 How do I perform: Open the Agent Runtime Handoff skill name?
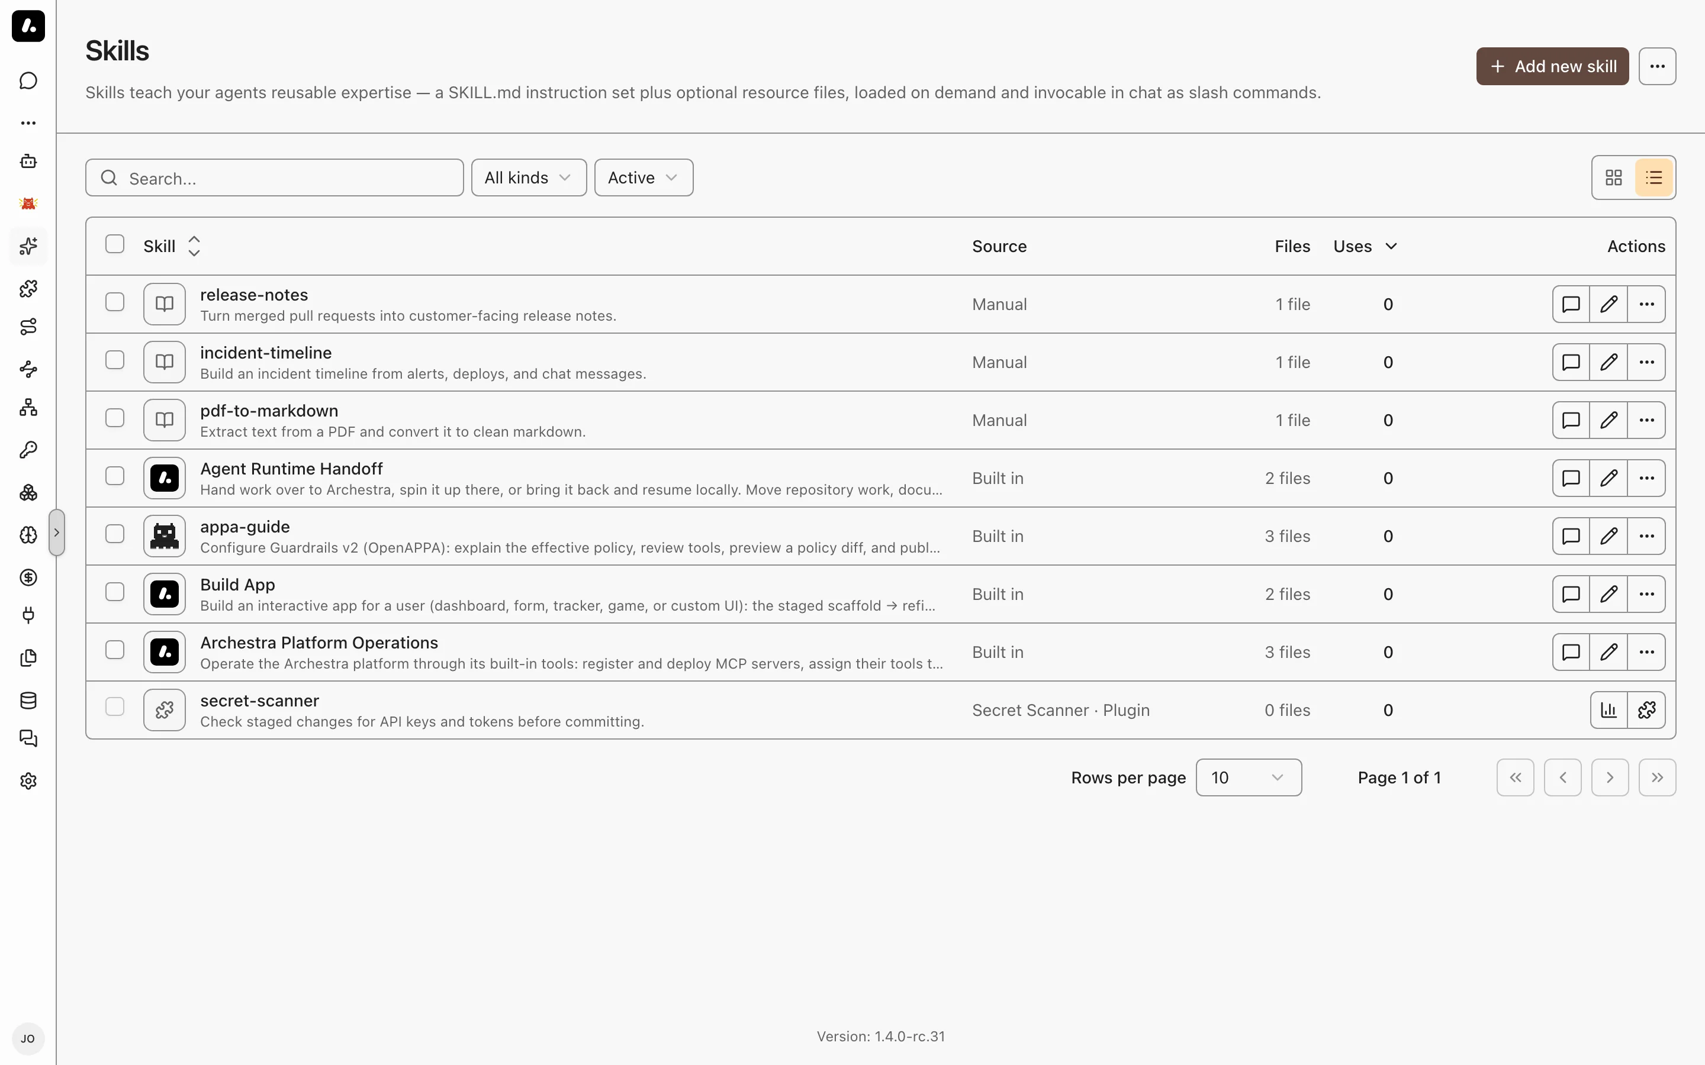click(x=291, y=469)
